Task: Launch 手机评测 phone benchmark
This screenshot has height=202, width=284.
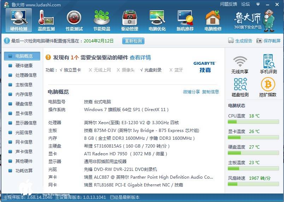Action: [x=268, y=64]
